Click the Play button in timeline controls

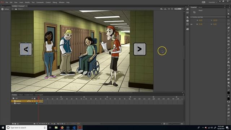tap(44, 124)
